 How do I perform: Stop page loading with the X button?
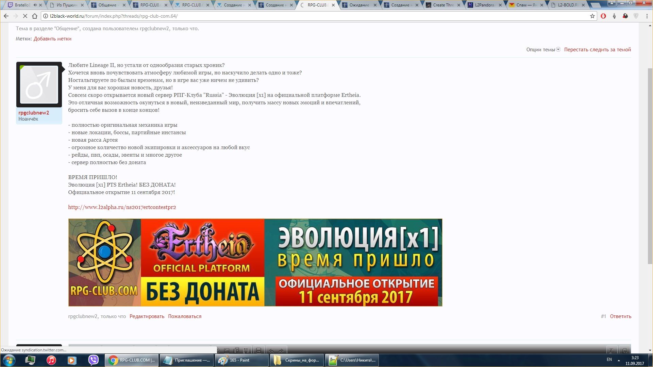(x=25, y=16)
